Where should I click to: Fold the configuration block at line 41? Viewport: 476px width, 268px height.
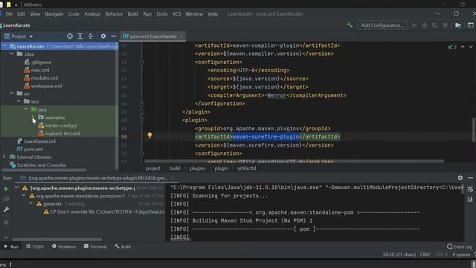(142, 63)
